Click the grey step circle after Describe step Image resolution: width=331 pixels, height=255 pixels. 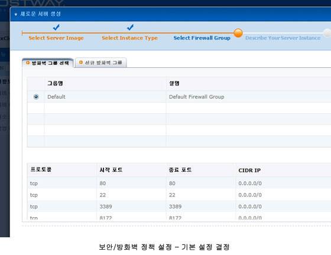coord(327,33)
